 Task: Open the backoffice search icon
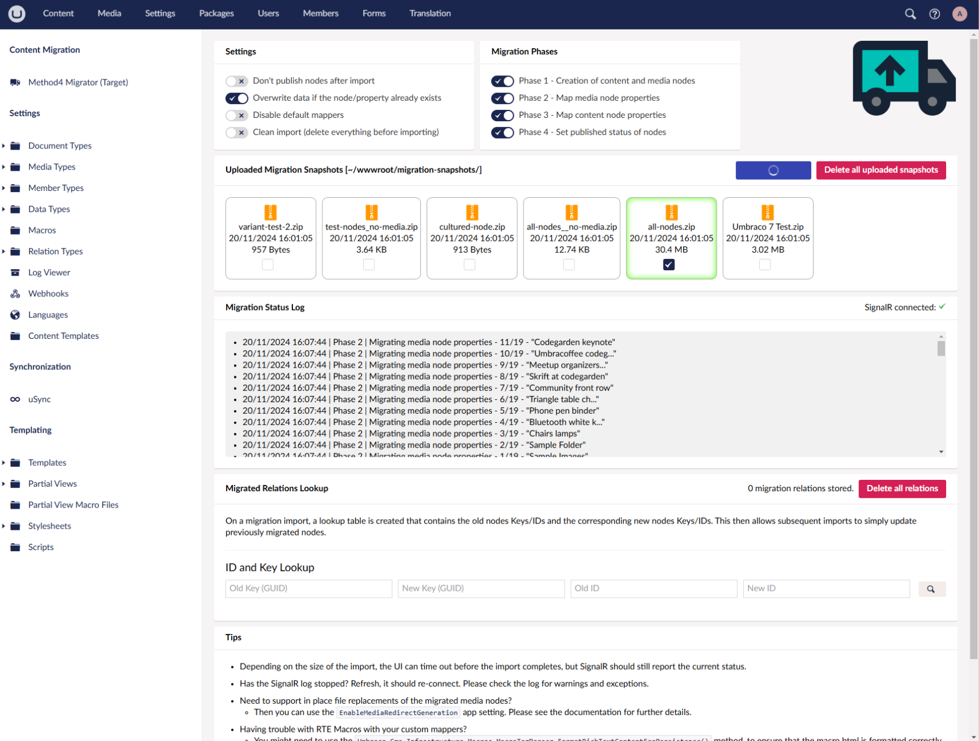(x=910, y=14)
